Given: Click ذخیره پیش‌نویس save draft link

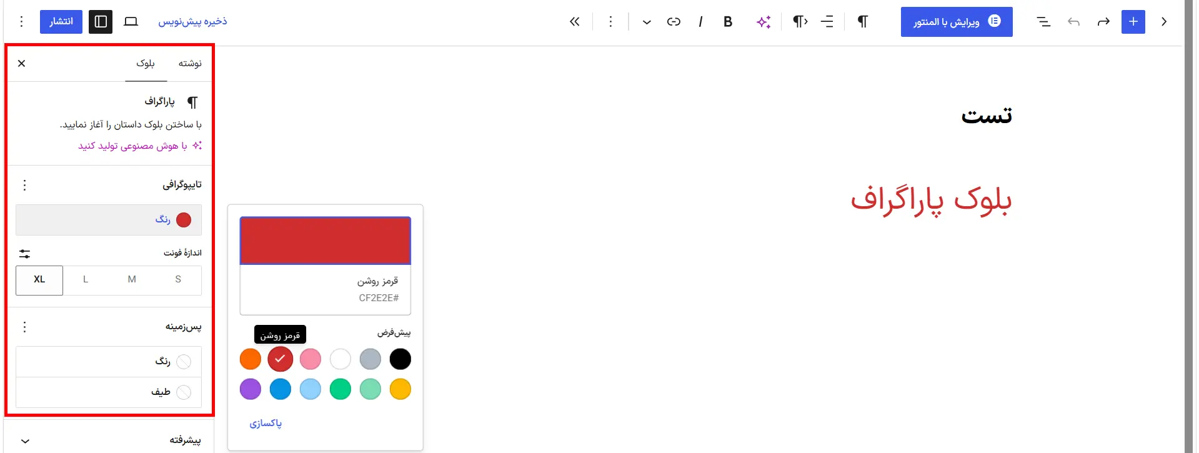Looking at the screenshot, I should tap(192, 22).
